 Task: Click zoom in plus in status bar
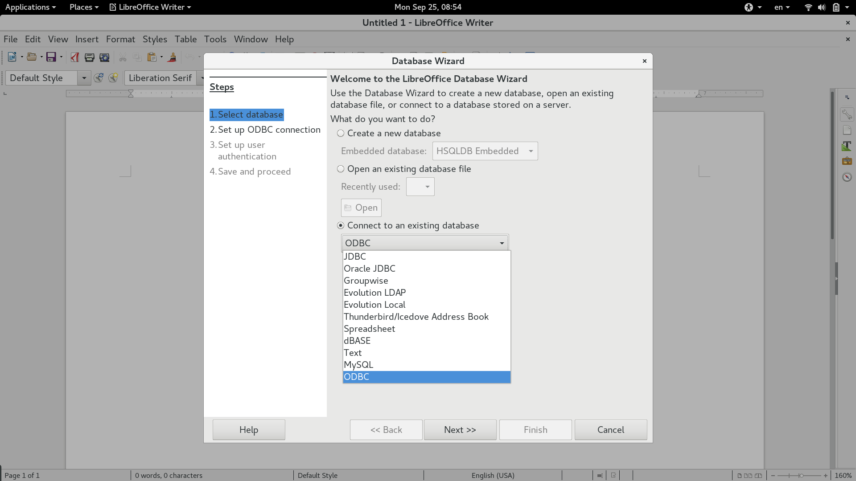pyautogui.click(x=826, y=476)
